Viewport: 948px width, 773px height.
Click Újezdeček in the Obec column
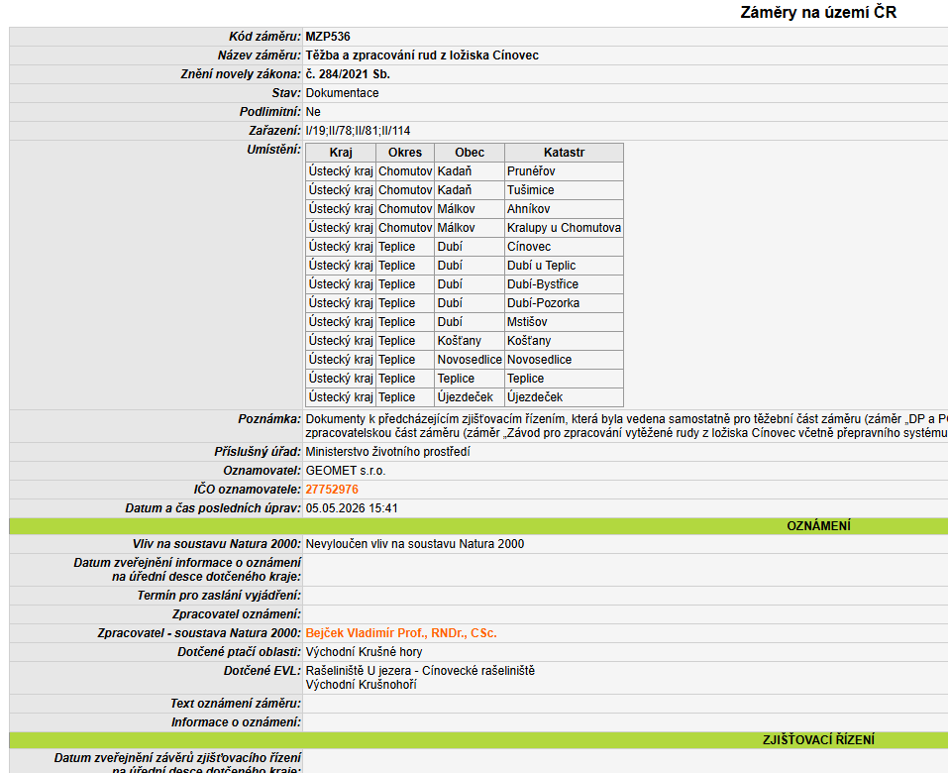[470, 396]
